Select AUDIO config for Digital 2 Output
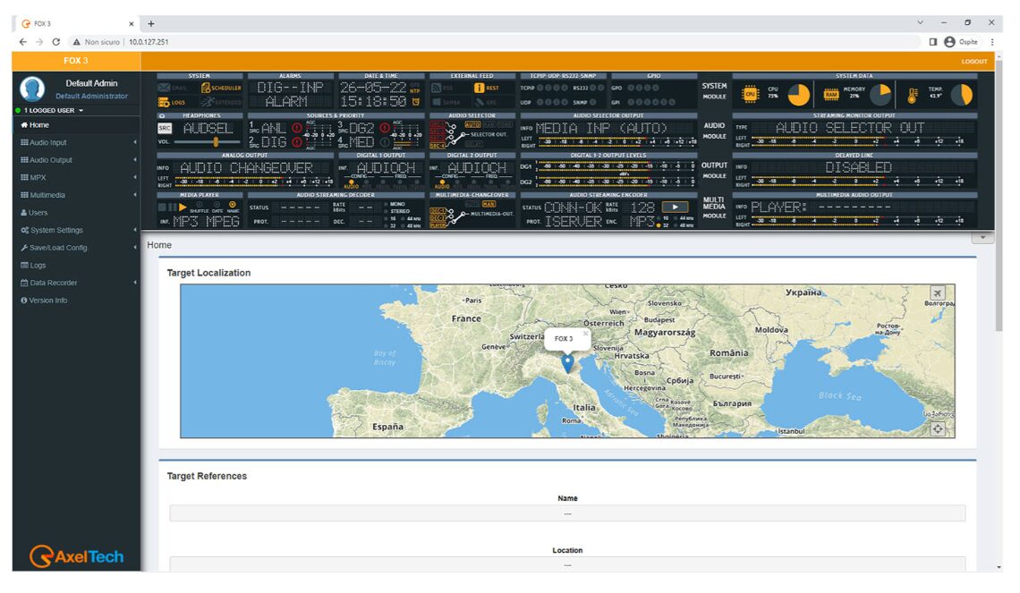This screenshot has width=1020, height=593. (x=442, y=184)
